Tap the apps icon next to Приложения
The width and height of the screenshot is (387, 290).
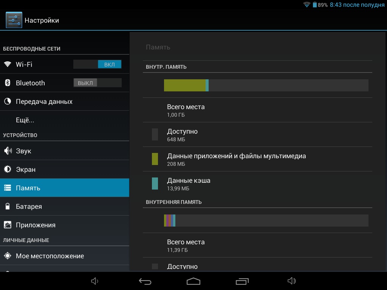pos(8,225)
